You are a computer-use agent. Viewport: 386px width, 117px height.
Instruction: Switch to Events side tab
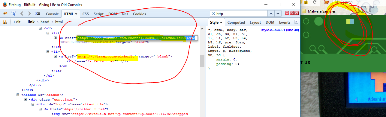click(285, 22)
